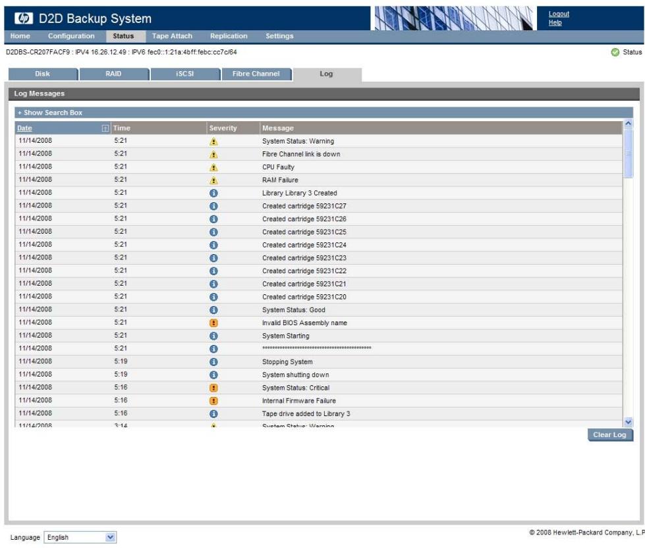Open the Language dropdown
Viewport: 645px width, 549px height.
coord(80,538)
